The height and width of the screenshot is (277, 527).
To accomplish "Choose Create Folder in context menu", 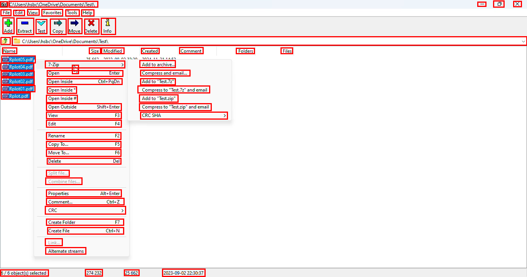I will pyautogui.click(x=85, y=222).
